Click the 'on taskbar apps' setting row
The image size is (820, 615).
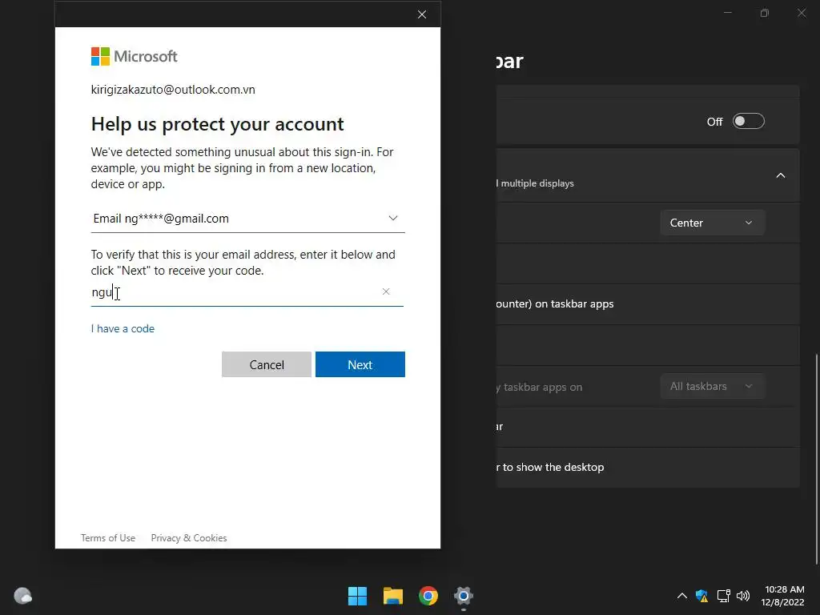pos(647,304)
